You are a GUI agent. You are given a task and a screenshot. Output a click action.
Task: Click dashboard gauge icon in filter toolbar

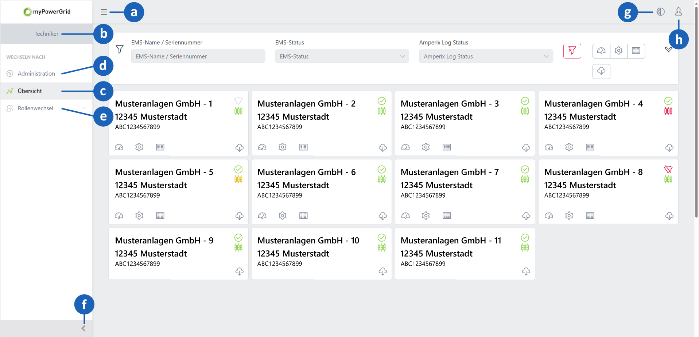tap(601, 51)
